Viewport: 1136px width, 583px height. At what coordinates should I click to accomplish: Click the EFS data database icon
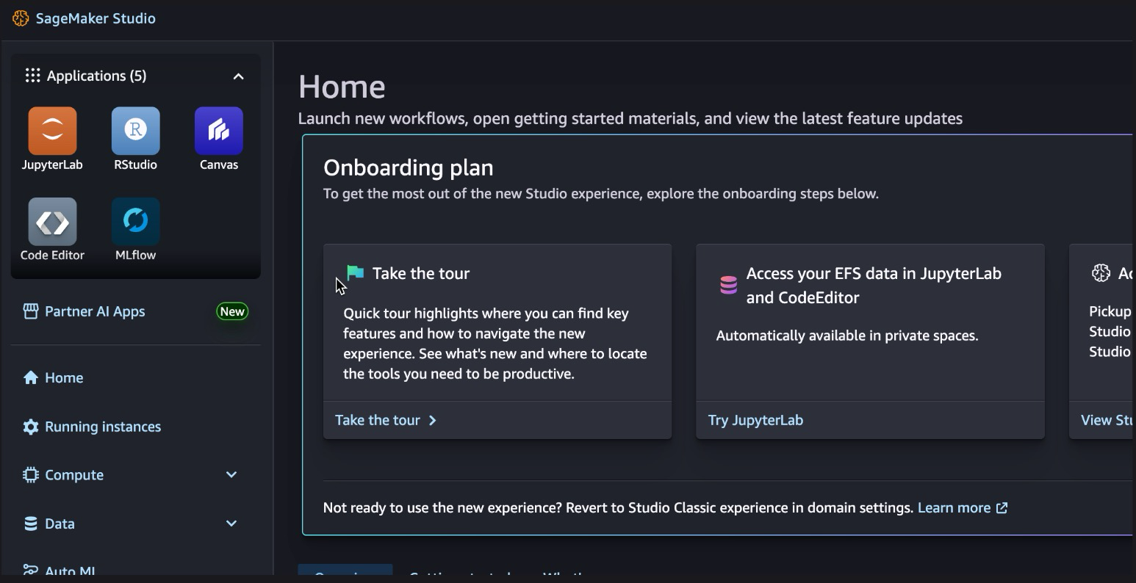point(728,285)
